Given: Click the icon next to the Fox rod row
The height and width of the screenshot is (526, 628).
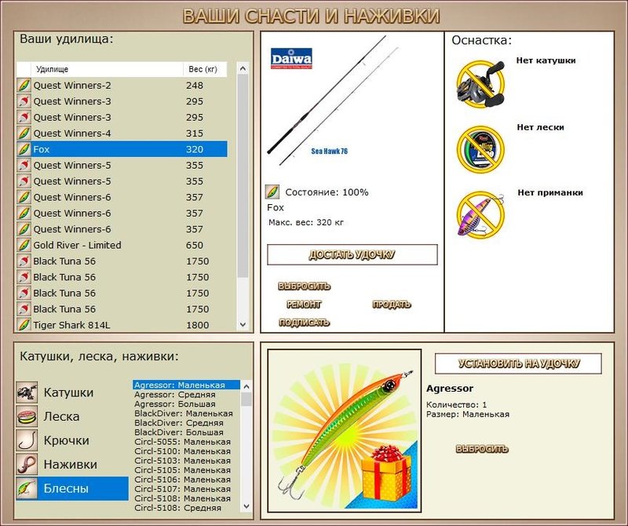Looking at the screenshot, I should [x=24, y=149].
